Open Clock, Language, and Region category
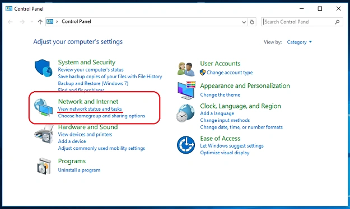The width and height of the screenshot is (350, 209). point(240,106)
